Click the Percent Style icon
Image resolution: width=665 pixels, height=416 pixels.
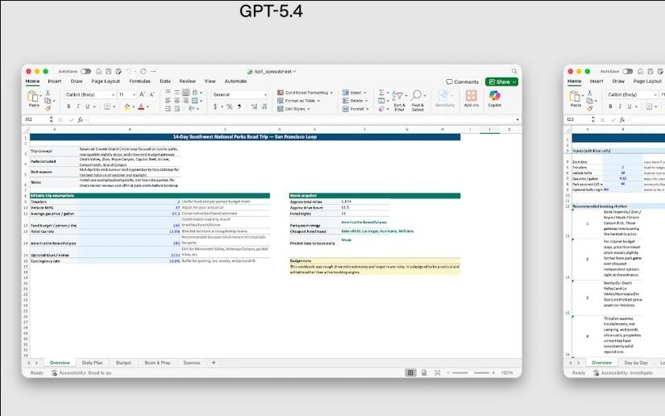point(230,107)
